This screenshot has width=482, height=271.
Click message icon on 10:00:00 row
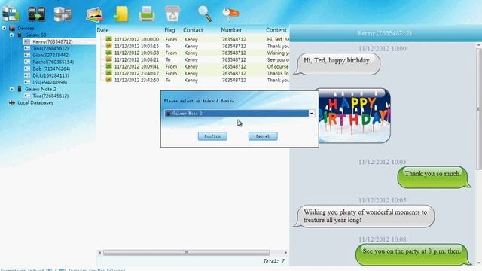[x=108, y=39]
